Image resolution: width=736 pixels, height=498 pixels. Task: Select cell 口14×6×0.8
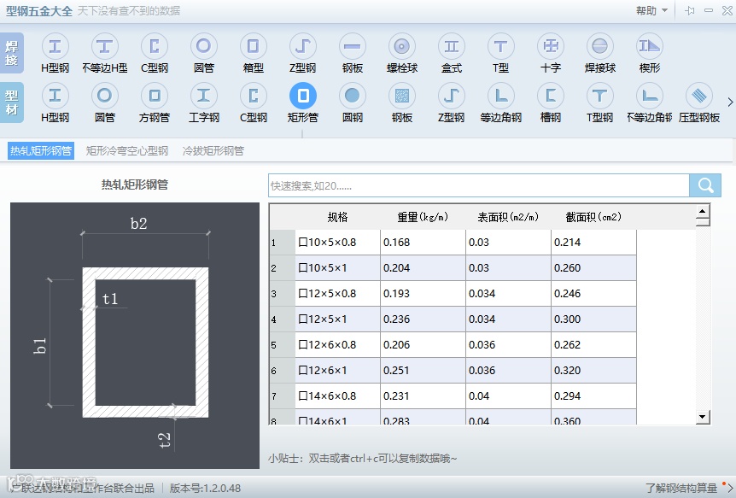click(337, 396)
